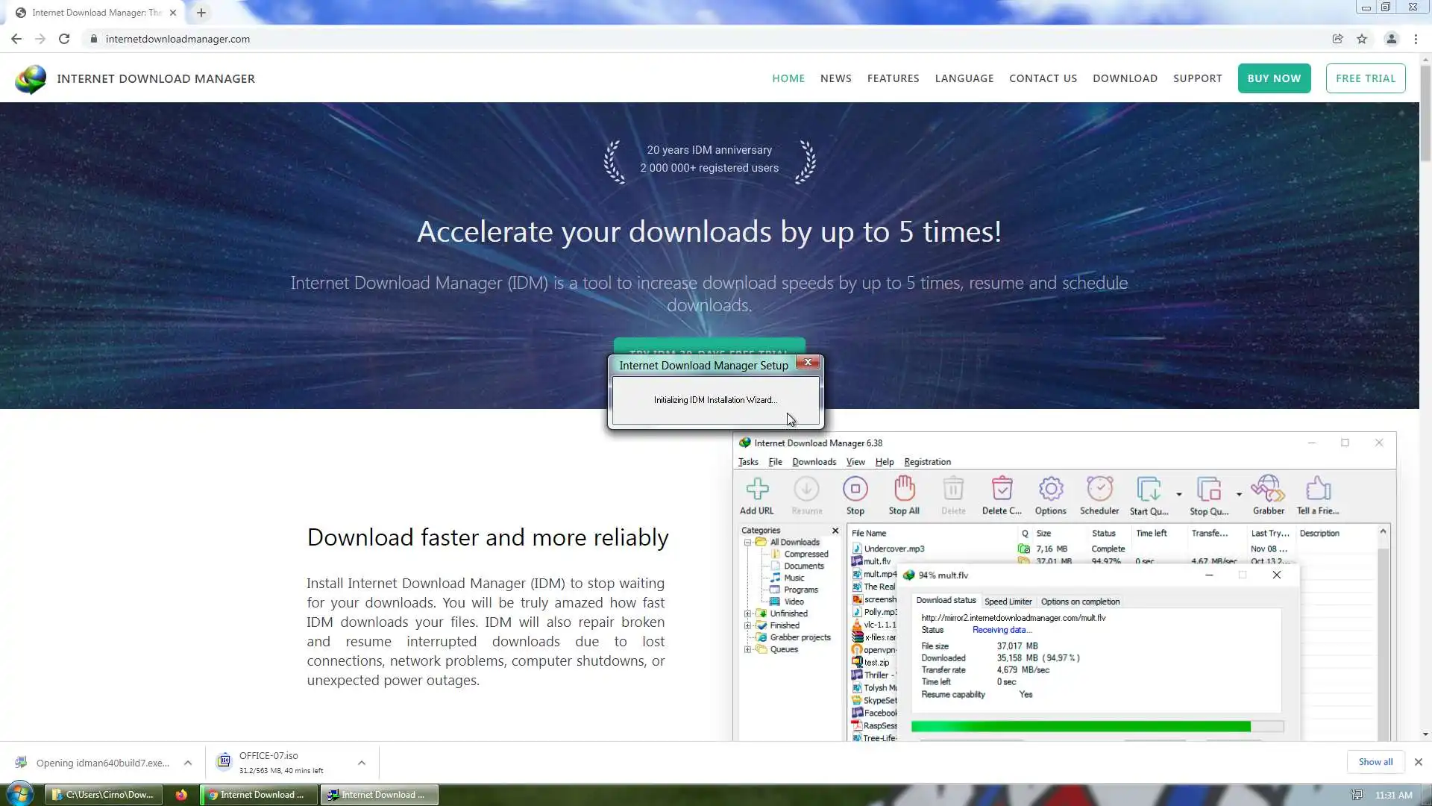
Task: Click the FREE TRIAL button
Action: [x=1365, y=78]
